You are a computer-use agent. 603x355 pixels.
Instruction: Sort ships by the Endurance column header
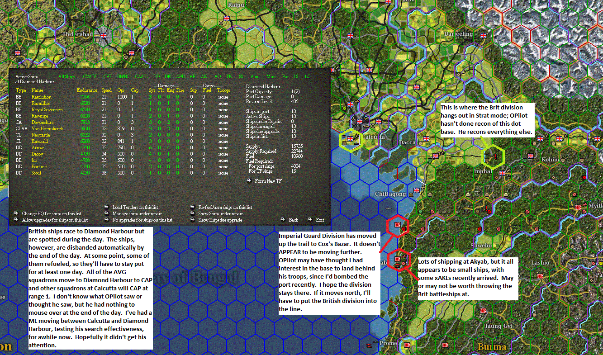click(86, 90)
